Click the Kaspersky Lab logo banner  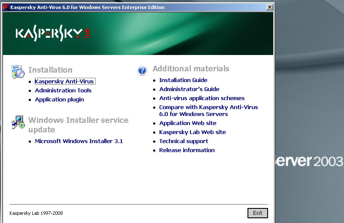(53, 34)
